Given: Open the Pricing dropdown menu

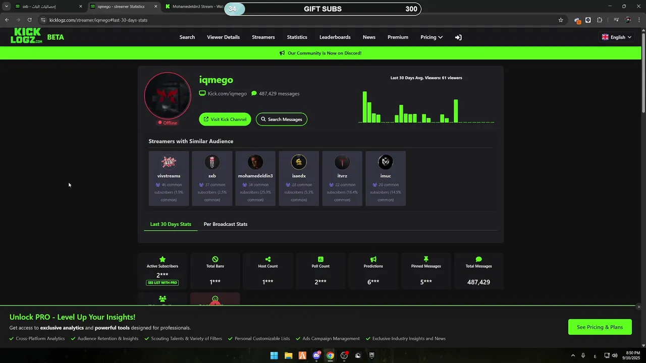Looking at the screenshot, I should [x=432, y=37].
